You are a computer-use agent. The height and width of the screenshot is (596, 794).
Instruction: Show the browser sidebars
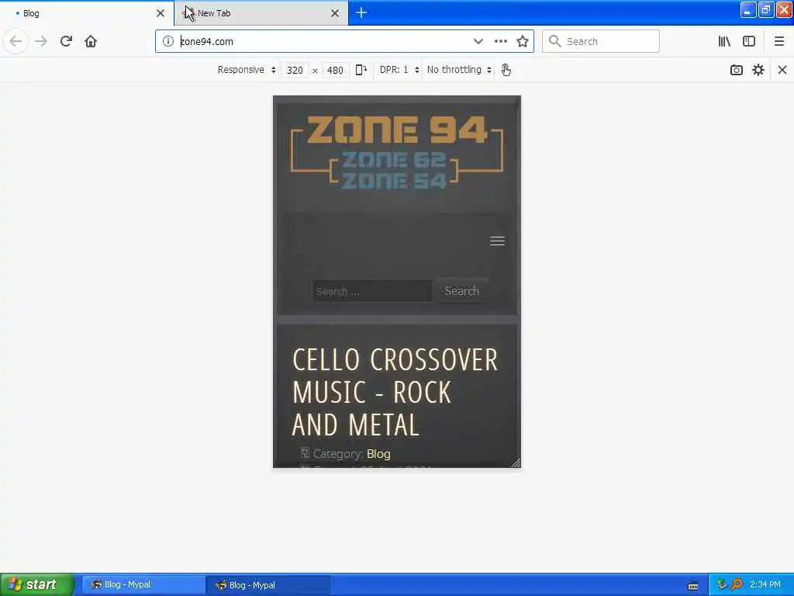tap(749, 41)
